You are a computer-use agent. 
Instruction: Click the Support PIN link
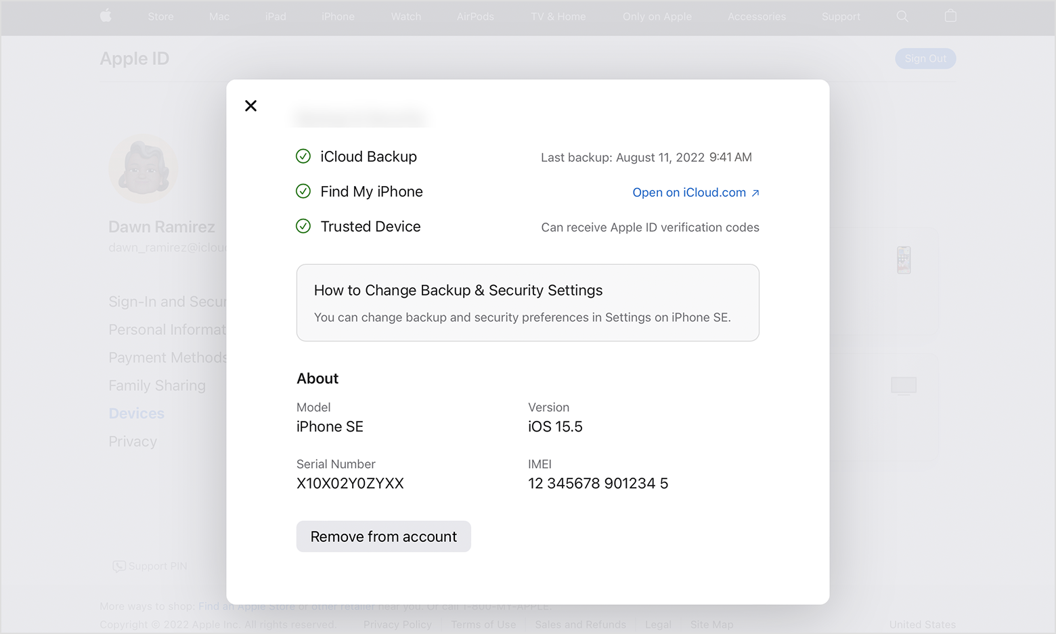coord(158,566)
